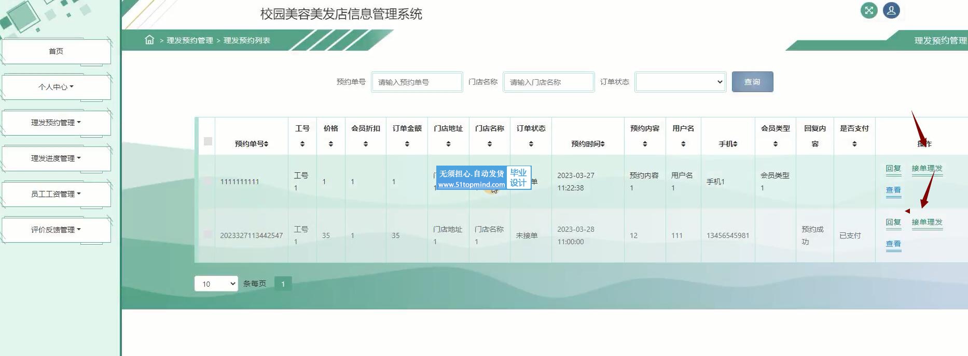The image size is (968, 356).
Task: Open the user profile avatar icon
Action: [x=891, y=10]
